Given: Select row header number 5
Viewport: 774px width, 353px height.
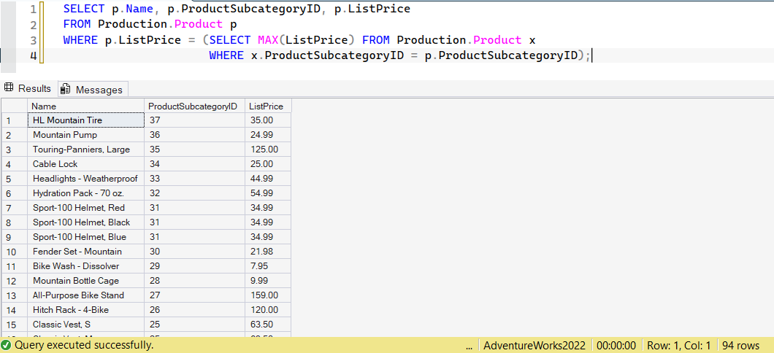Looking at the screenshot, I should point(15,179).
